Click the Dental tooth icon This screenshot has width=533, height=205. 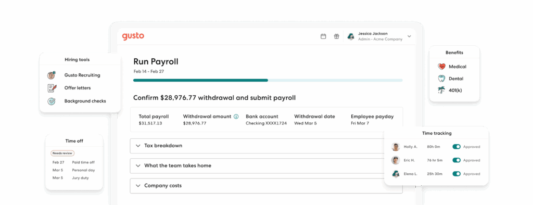coord(441,79)
